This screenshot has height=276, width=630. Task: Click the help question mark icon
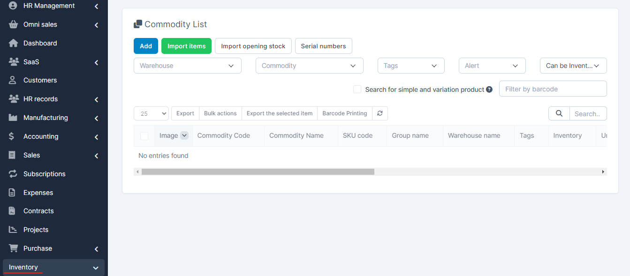click(489, 90)
